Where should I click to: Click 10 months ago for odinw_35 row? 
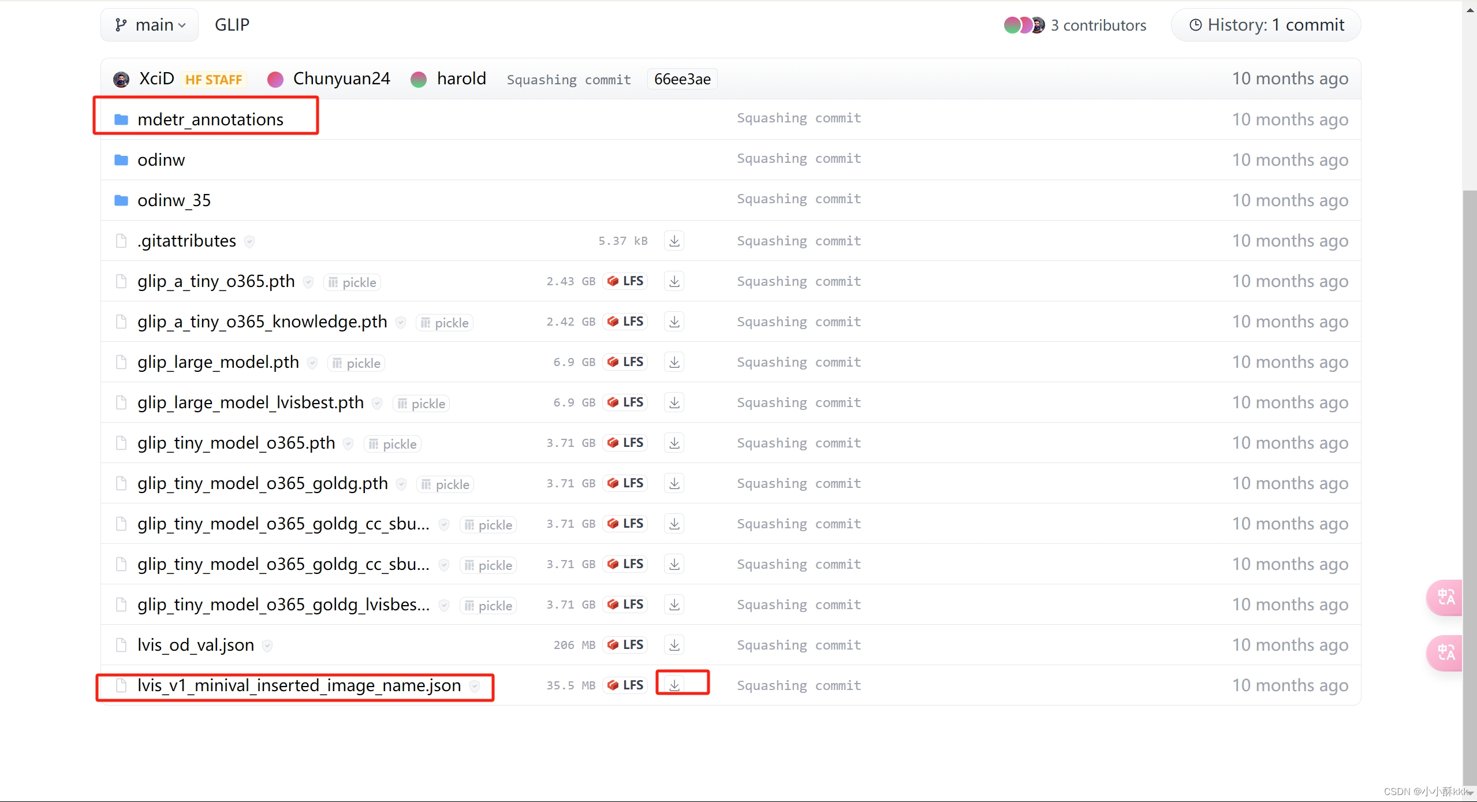1290,200
